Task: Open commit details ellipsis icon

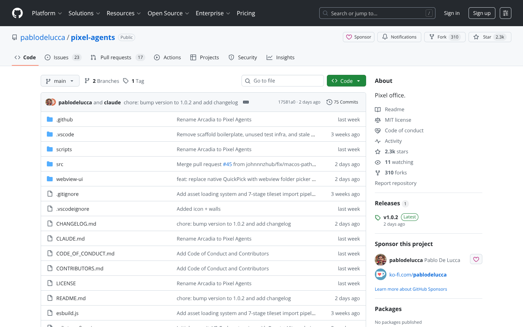Action: tap(246, 102)
